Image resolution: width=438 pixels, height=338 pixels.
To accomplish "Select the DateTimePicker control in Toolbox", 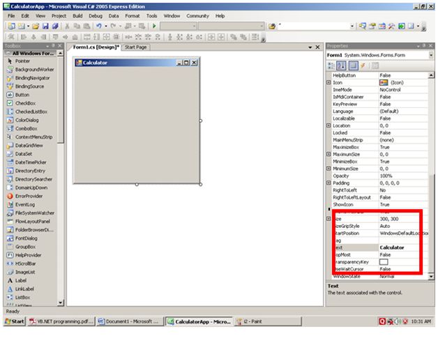I will (31, 162).
